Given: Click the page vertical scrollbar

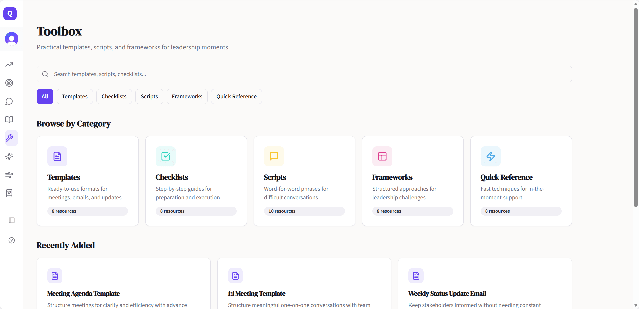Looking at the screenshot, I should point(636,107).
